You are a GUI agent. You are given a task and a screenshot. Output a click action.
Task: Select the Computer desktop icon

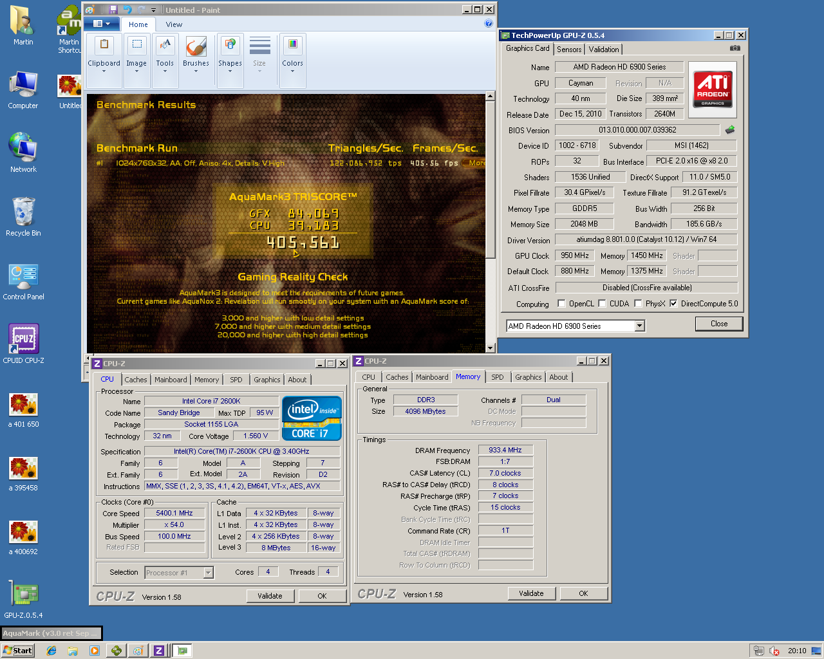click(x=23, y=90)
